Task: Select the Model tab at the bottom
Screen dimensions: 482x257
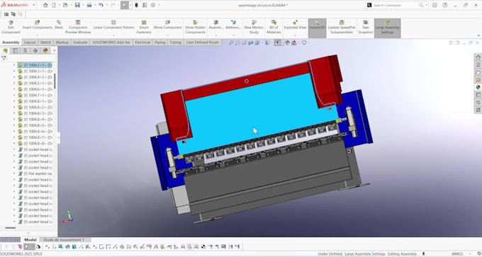Action: pos(30,240)
